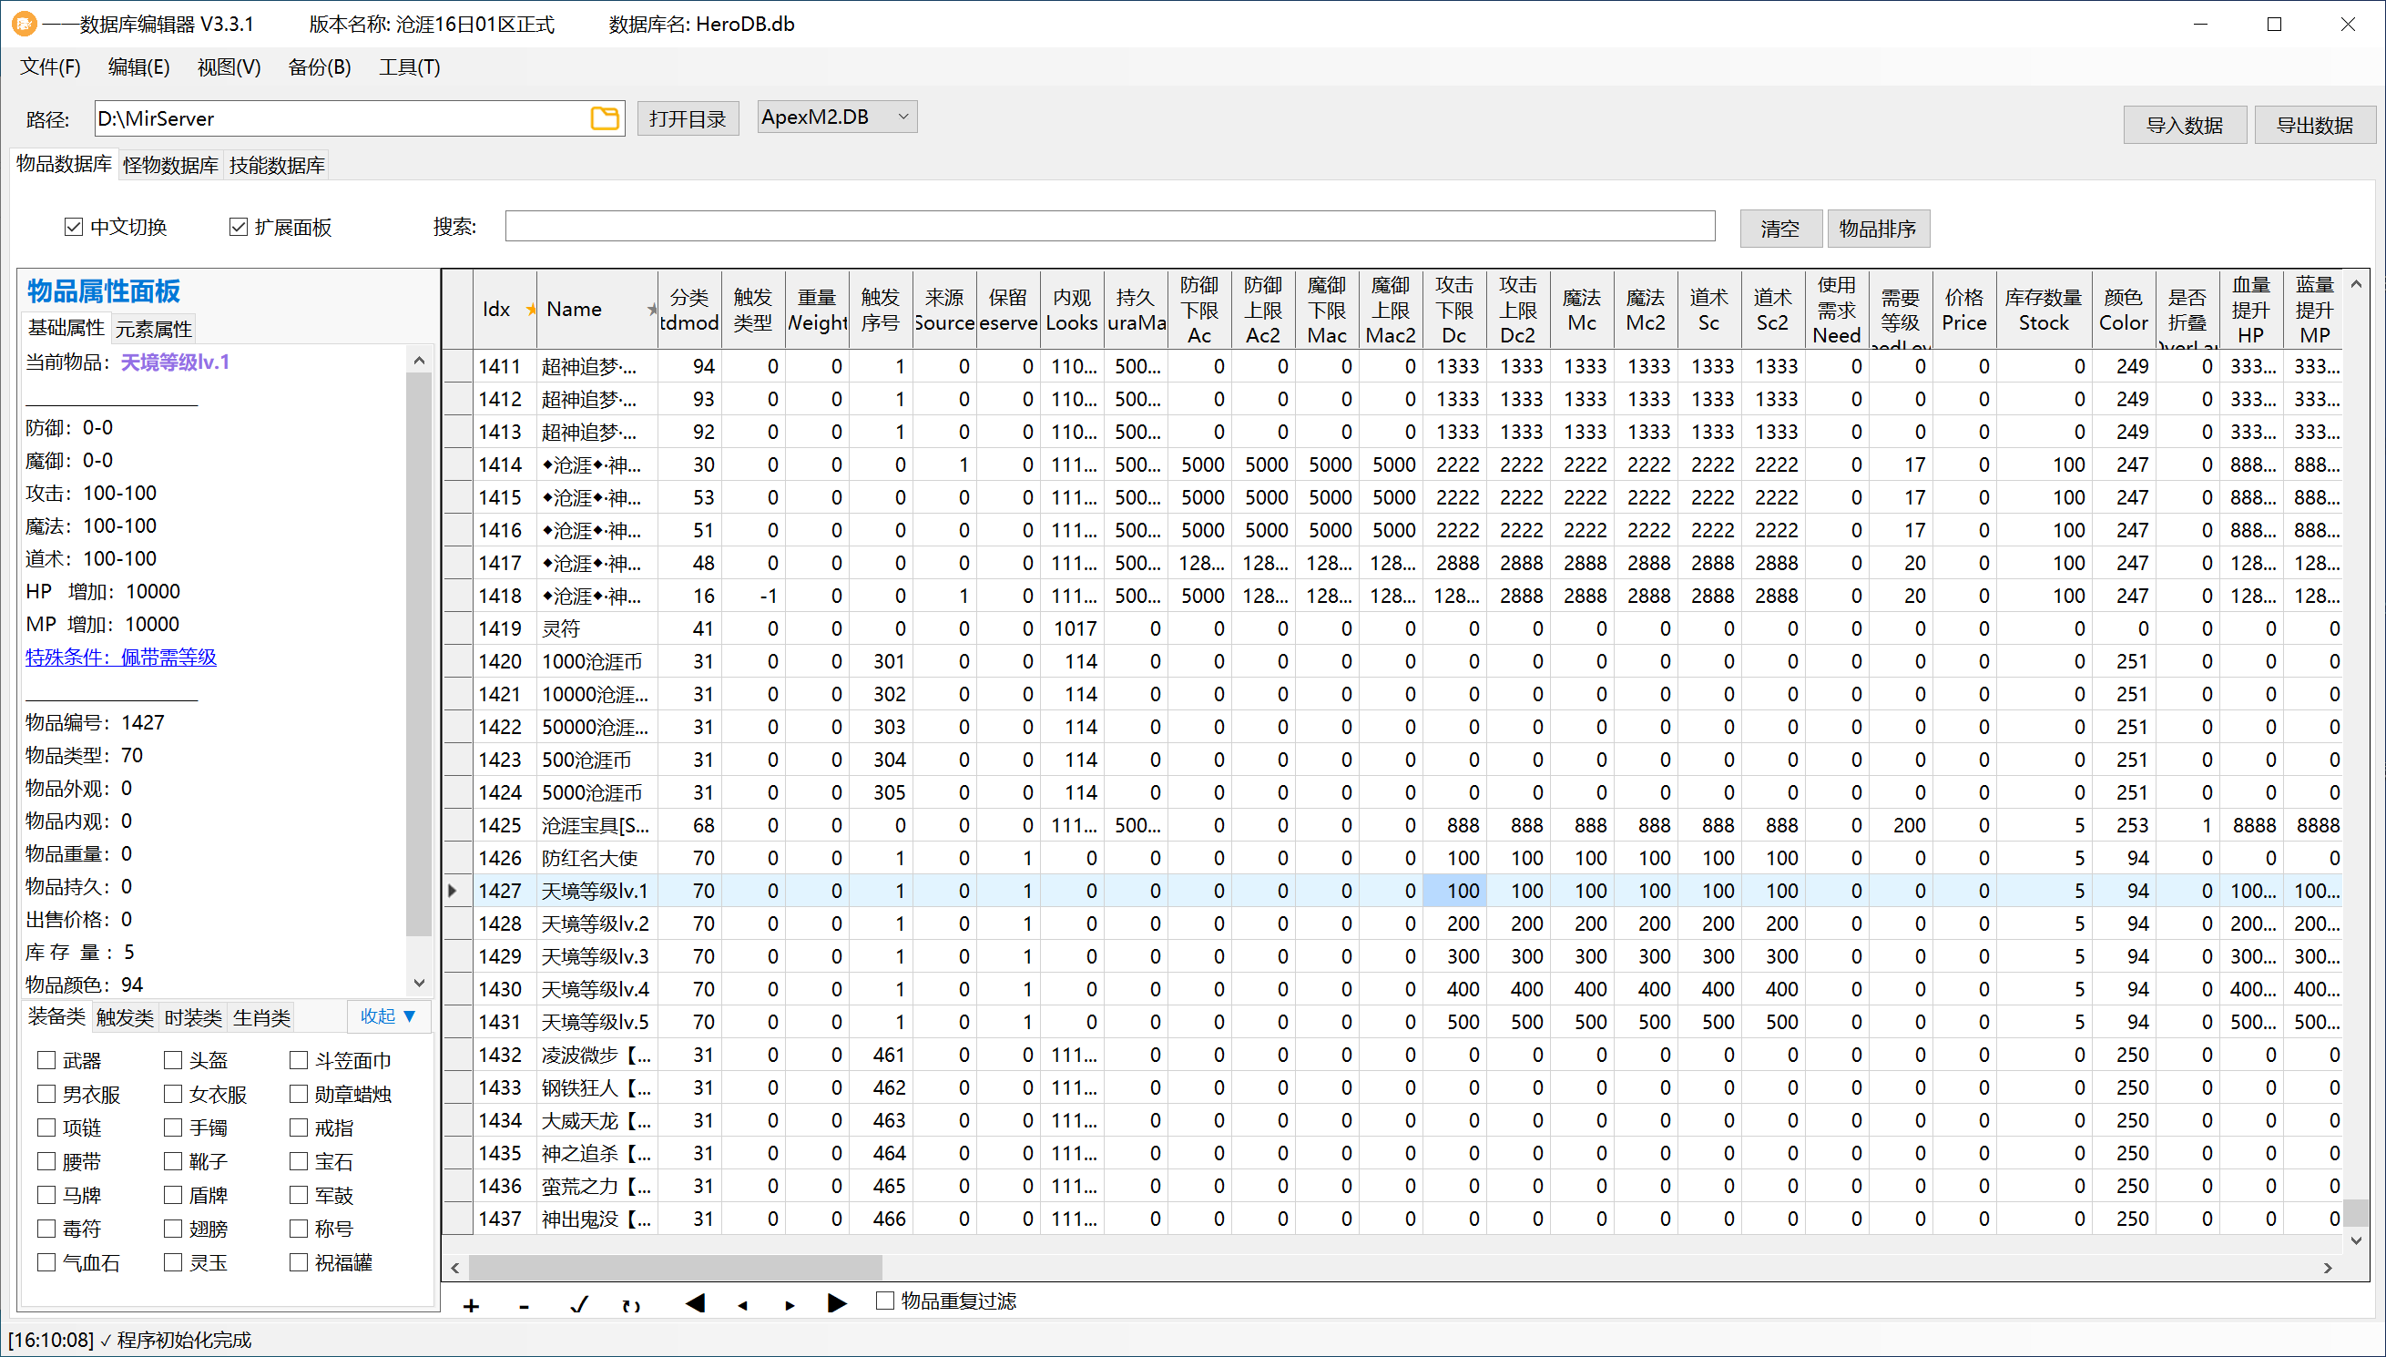Select the 时装类 category tab
Image resolution: width=2386 pixels, height=1357 pixels.
pos(193,1016)
